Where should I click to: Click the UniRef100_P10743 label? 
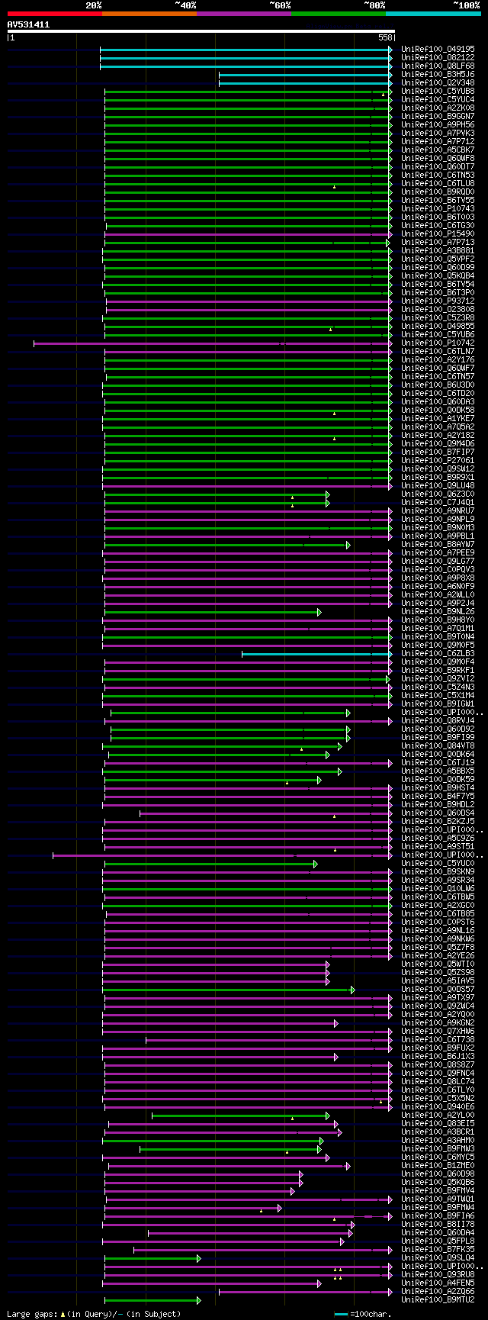coord(438,208)
